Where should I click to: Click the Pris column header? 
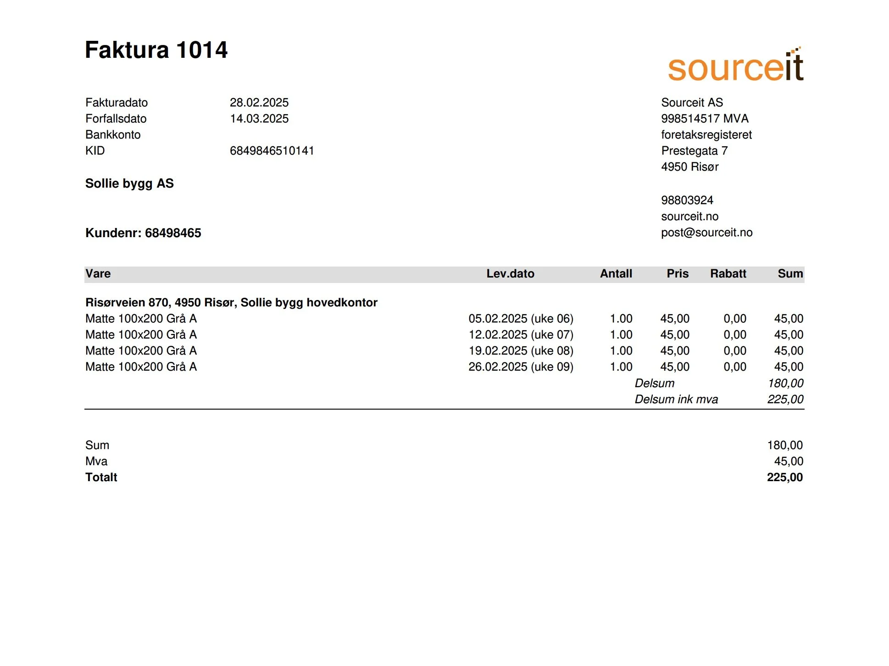(x=677, y=274)
